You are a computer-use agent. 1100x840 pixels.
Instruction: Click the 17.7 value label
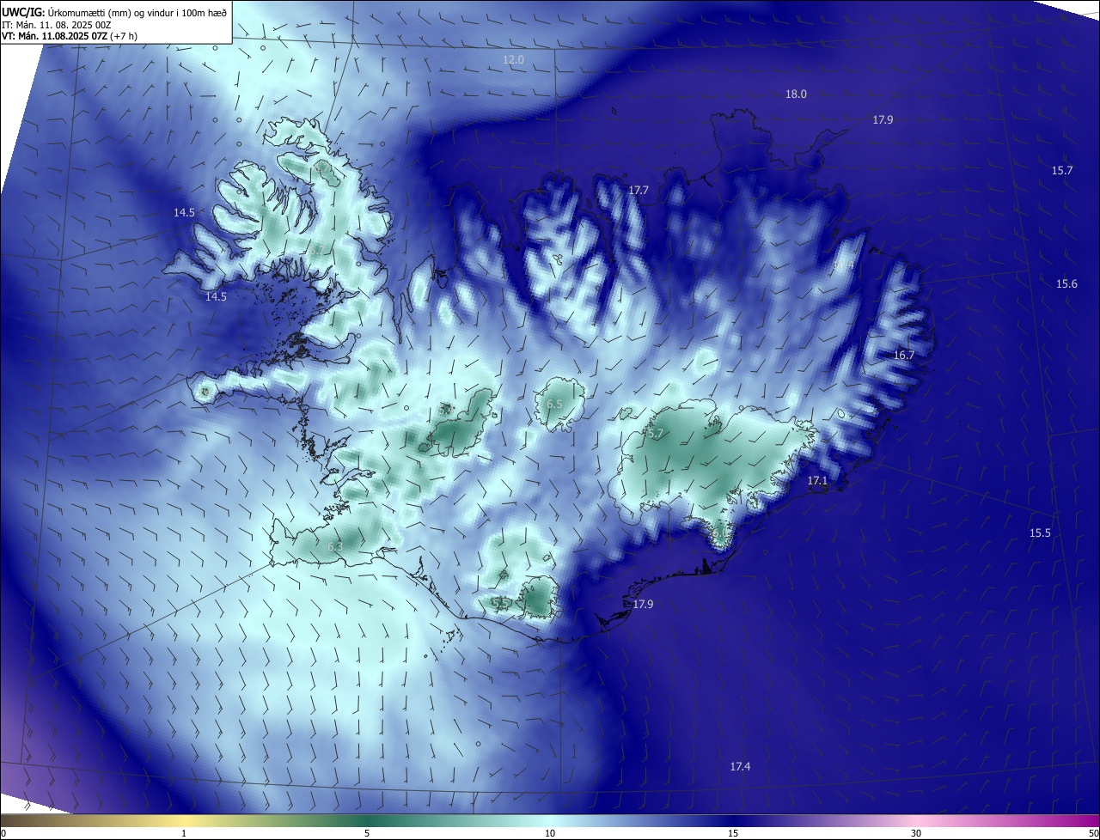(638, 191)
